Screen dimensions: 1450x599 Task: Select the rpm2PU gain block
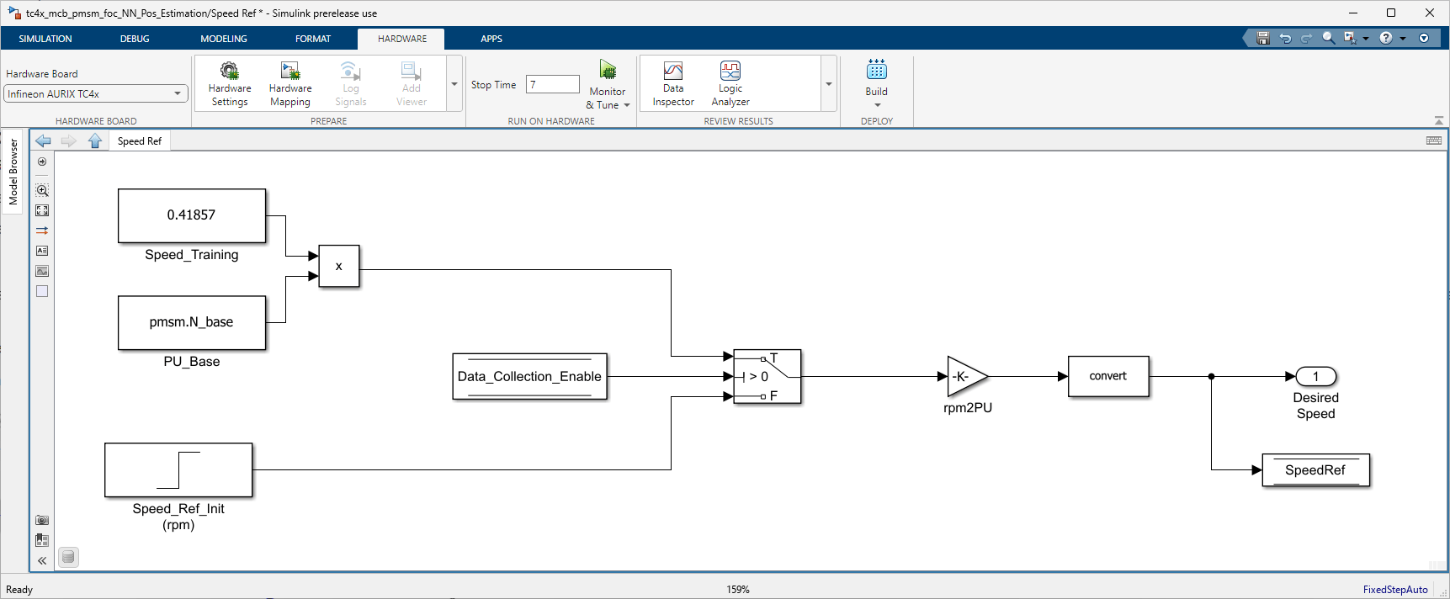(x=966, y=376)
